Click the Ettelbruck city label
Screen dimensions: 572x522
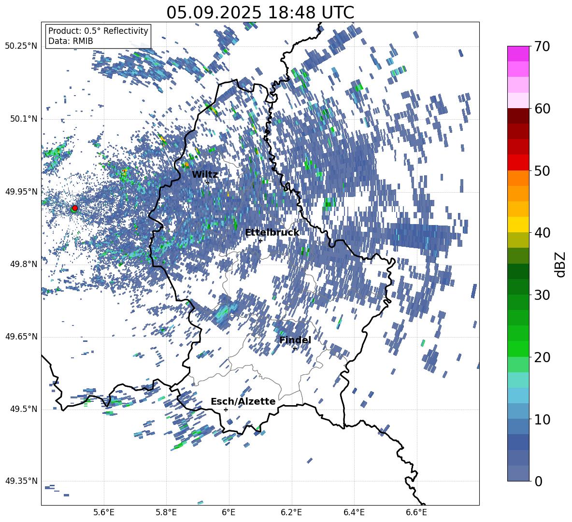[x=272, y=233]
